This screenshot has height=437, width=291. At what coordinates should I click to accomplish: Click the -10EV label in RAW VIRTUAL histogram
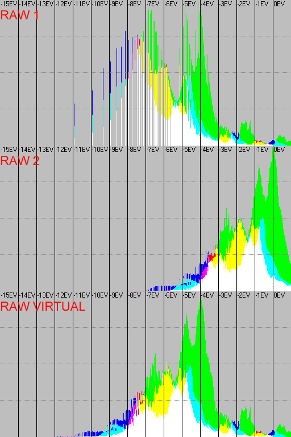point(99,295)
